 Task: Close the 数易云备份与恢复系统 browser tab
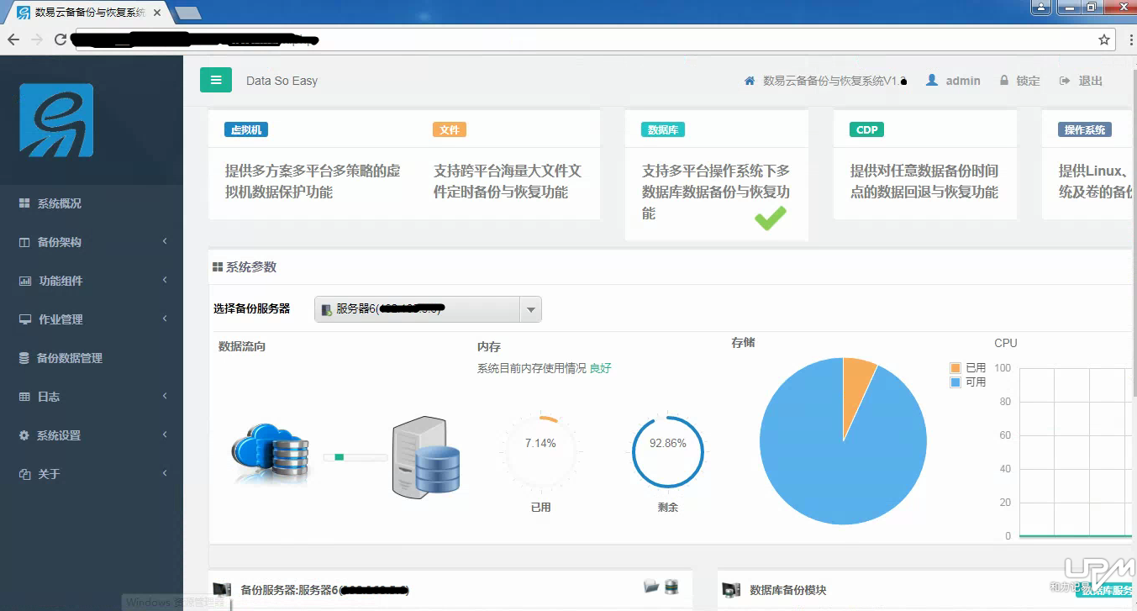click(157, 13)
